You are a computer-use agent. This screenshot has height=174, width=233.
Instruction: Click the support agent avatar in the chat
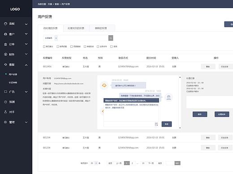click(168, 97)
